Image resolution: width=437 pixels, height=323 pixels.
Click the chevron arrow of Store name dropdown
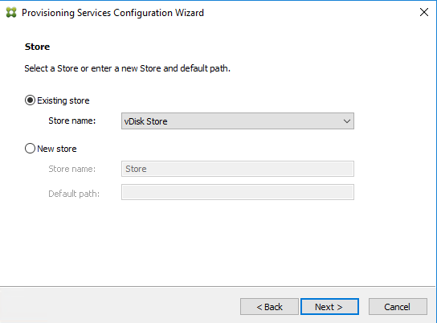(347, 121)
